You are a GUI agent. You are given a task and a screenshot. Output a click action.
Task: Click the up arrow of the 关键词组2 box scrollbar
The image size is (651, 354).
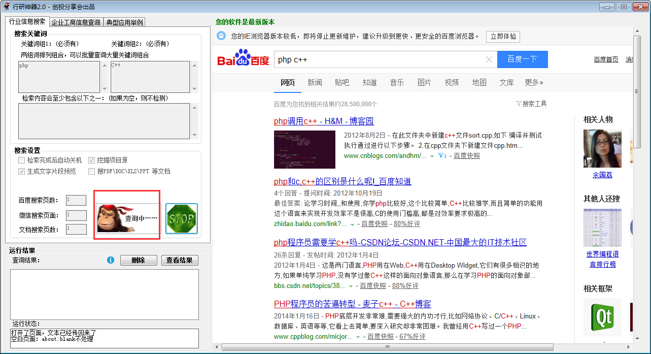193,65
